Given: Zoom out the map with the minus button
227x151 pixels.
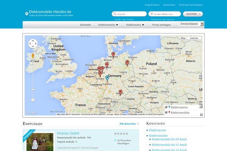Looking at the screenshot, I should pyautogui.click(x=33, y=100).
